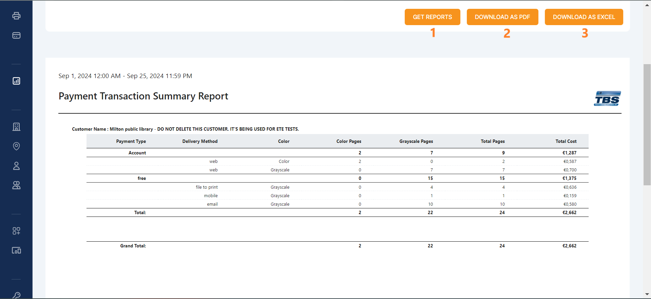Click the devices icon in sidebar
Viewport: 651px width, 299px height.
click(x=16, y=250)
